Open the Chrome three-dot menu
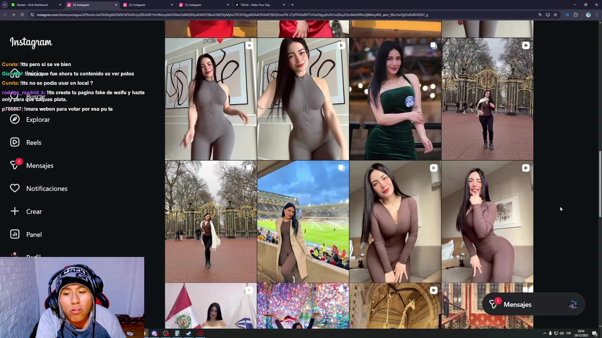602x338 pixels. point(596,15)
